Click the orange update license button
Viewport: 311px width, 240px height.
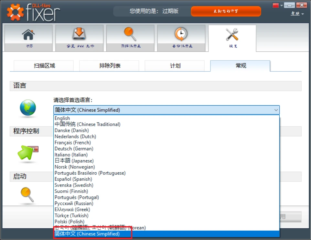coord(226,11)
